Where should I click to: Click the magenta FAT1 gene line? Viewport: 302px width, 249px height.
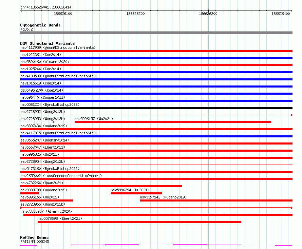point(156,245)
